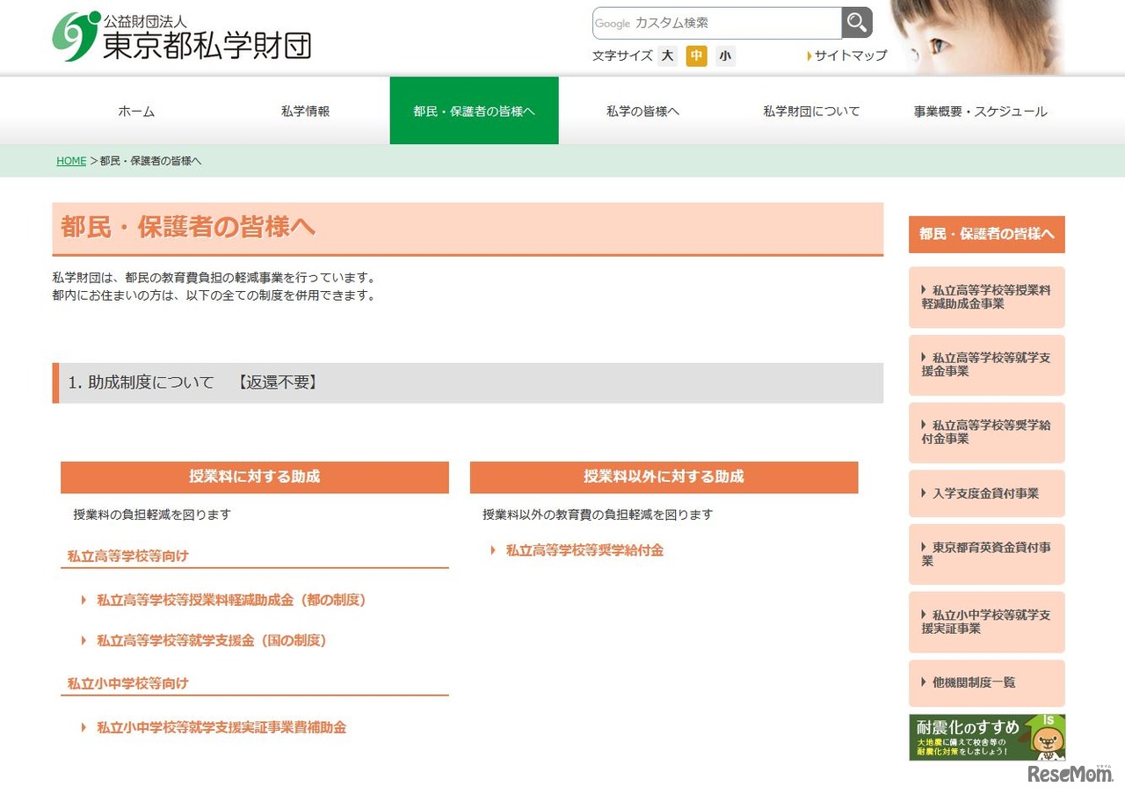Open 私立高等学校等就学支援金（国の制度） link

point(211,641)
